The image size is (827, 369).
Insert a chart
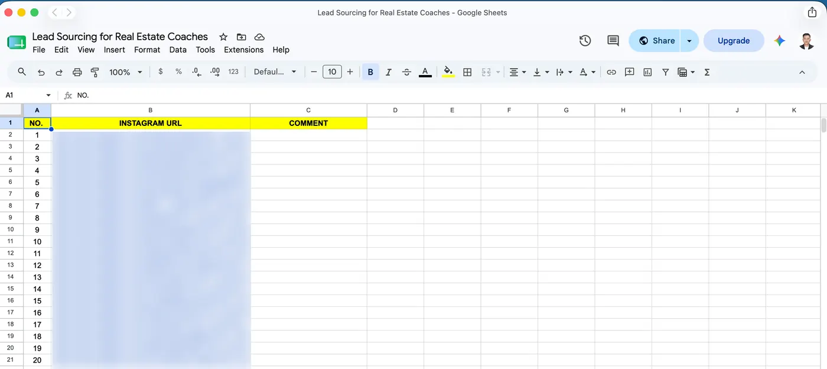pos(647,72)
